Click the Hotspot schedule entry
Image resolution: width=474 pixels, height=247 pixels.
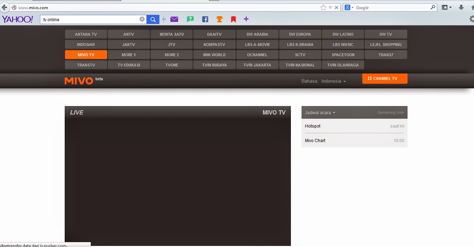tap(355, 126)
